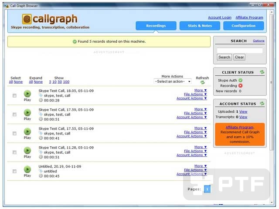Play the Skype Test Call 17.55 recording
The image size is (279, 209).
point(27,131)
